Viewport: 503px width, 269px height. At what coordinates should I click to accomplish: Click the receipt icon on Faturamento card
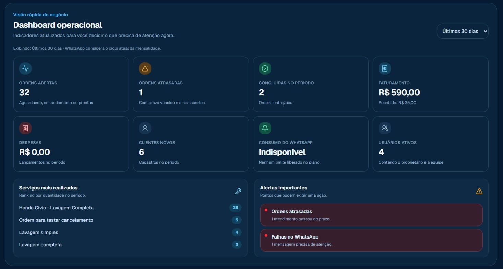tap(385, 69)
